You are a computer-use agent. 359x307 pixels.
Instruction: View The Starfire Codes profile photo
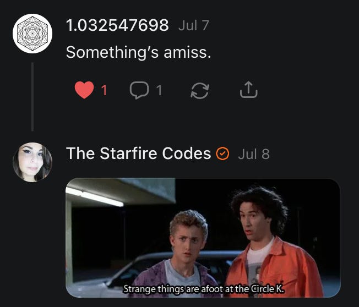32,162
